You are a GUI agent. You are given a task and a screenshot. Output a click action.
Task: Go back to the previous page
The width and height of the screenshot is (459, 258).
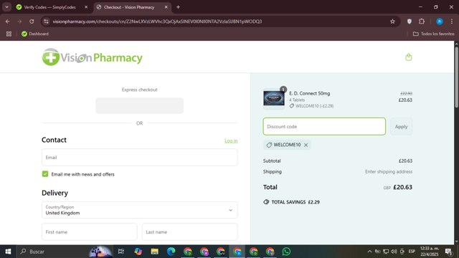click(8, 21)
